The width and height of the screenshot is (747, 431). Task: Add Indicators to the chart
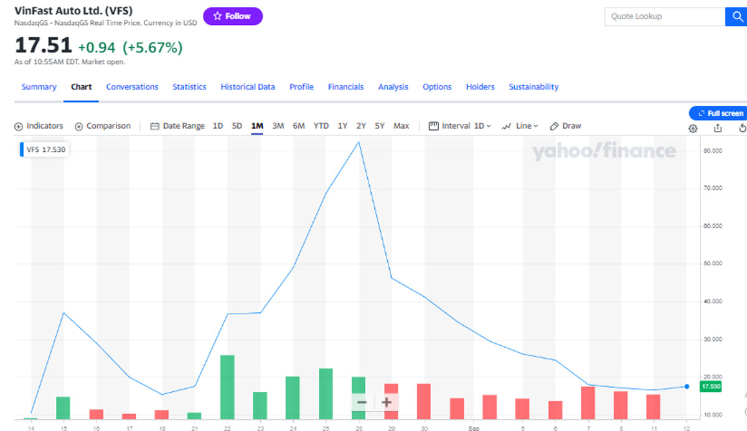click(39, 126)
